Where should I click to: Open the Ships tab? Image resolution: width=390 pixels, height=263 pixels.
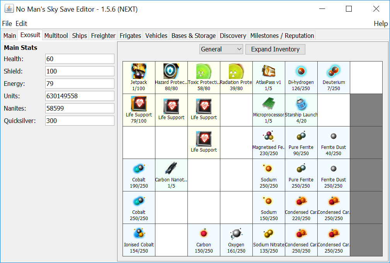[79, 36]
